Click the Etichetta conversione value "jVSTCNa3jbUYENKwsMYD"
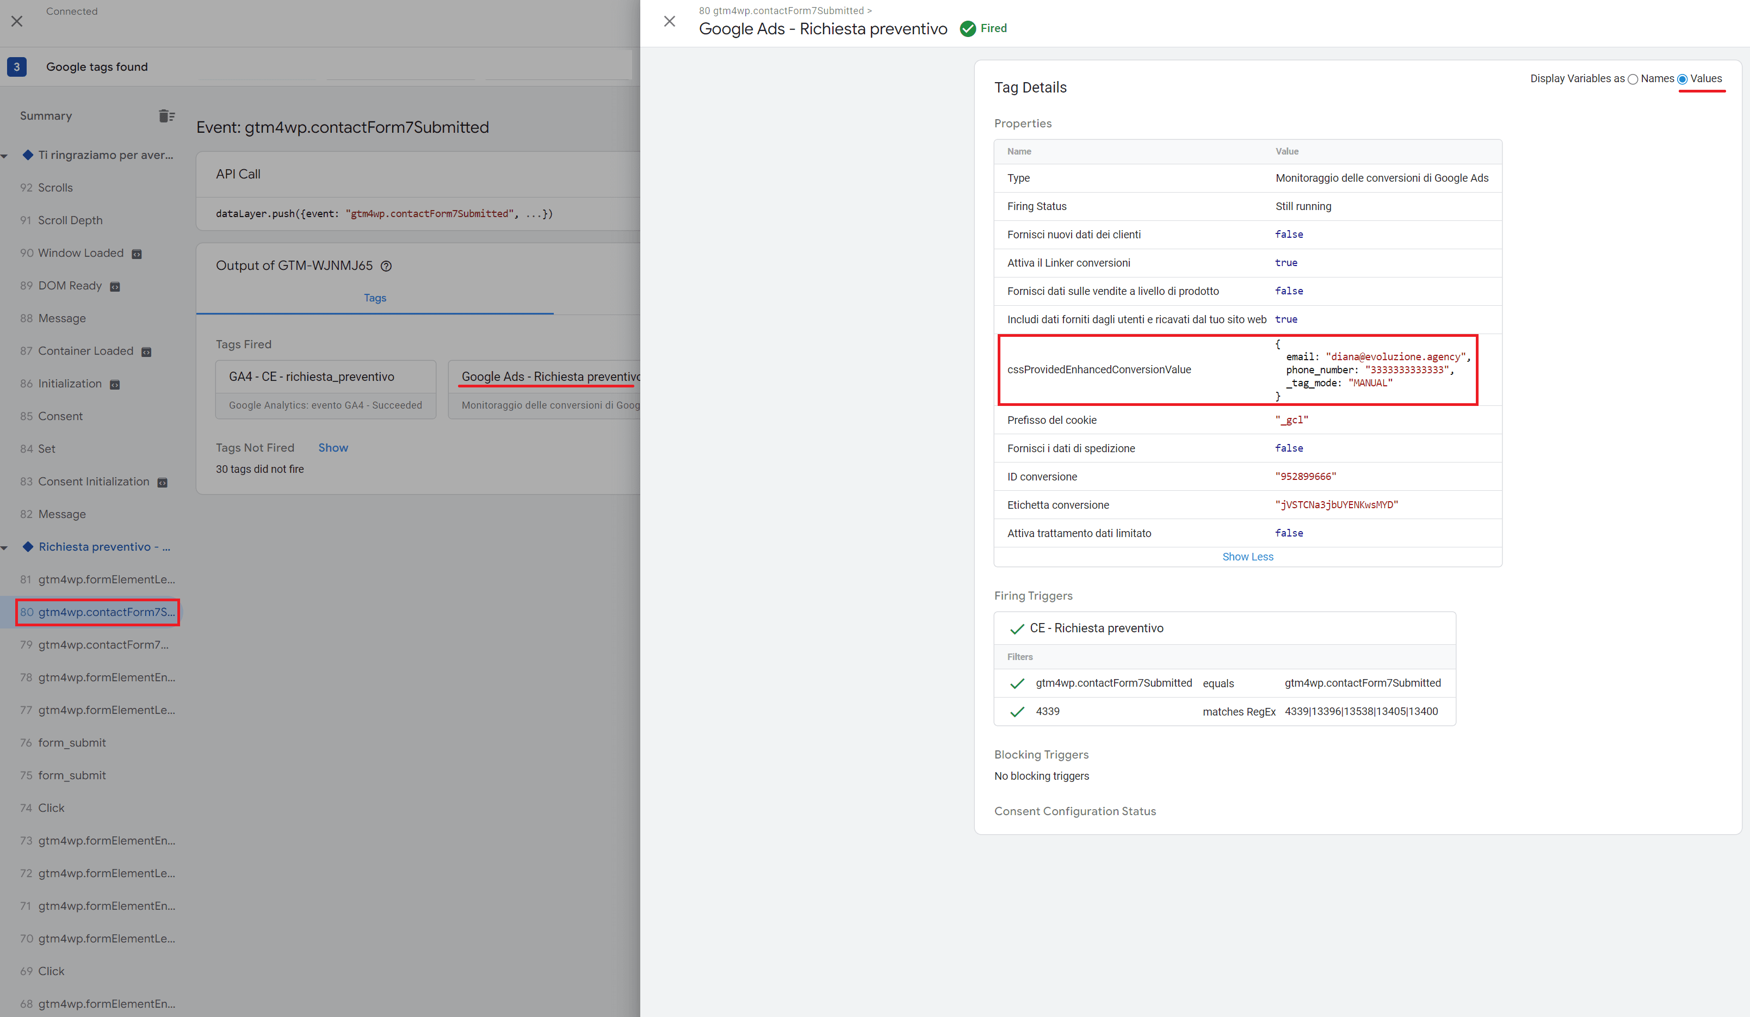The height and width of the screenshot is (1017, 1750). point(1337,505)
